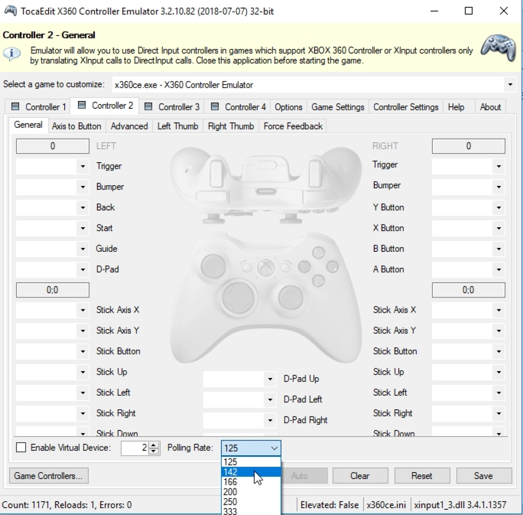Click the Reset button
The height and width of the screenshot is (515, 523).
[x=422, y=476]
